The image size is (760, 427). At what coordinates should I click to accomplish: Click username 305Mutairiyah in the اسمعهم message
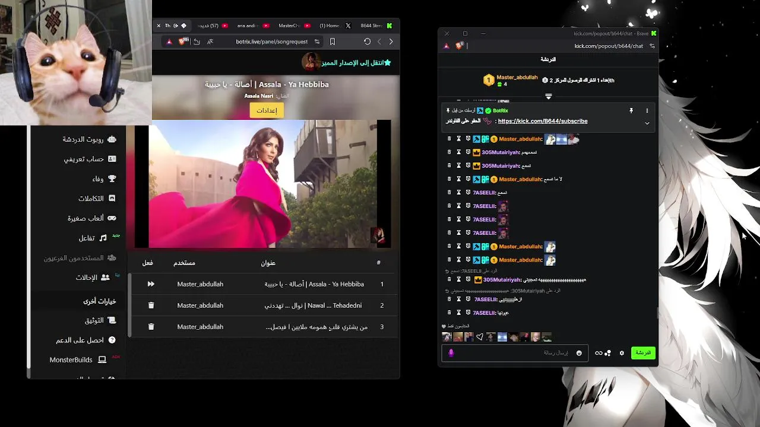(x=500, y=152)
